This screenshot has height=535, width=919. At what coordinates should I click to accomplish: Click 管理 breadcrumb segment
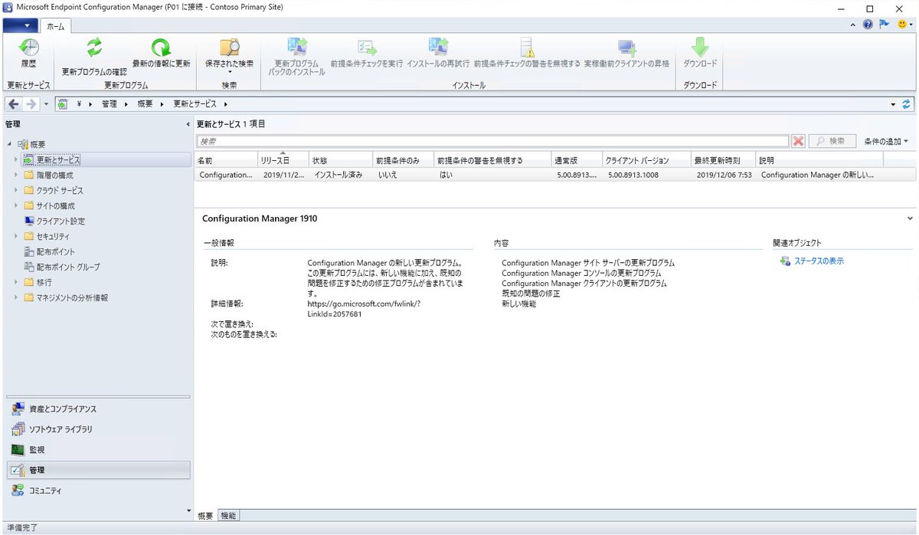coord(110,103)
